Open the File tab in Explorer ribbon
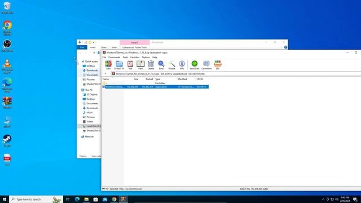361x203 pixels. coord(82,47)
